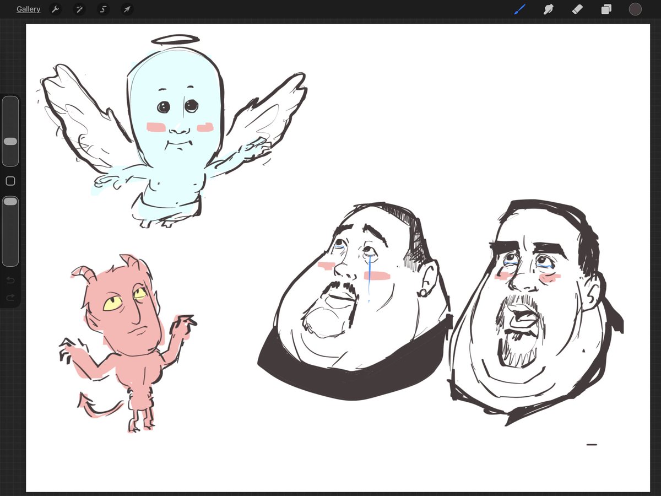Screen dimensions: 661x496
Task: Undo the last stroke with sidebar arrow
Action: 10,281
